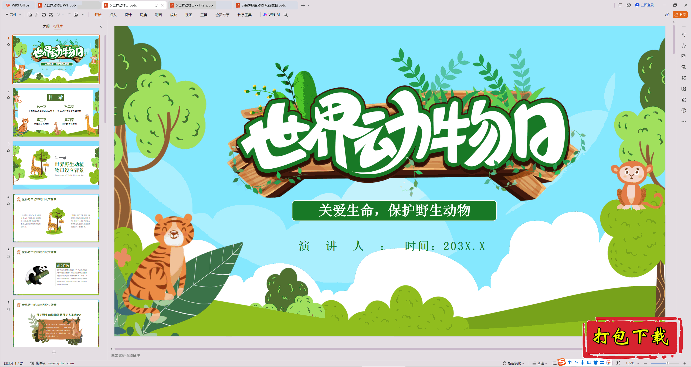Toggle the star marker on slide 5

point(8,256)
